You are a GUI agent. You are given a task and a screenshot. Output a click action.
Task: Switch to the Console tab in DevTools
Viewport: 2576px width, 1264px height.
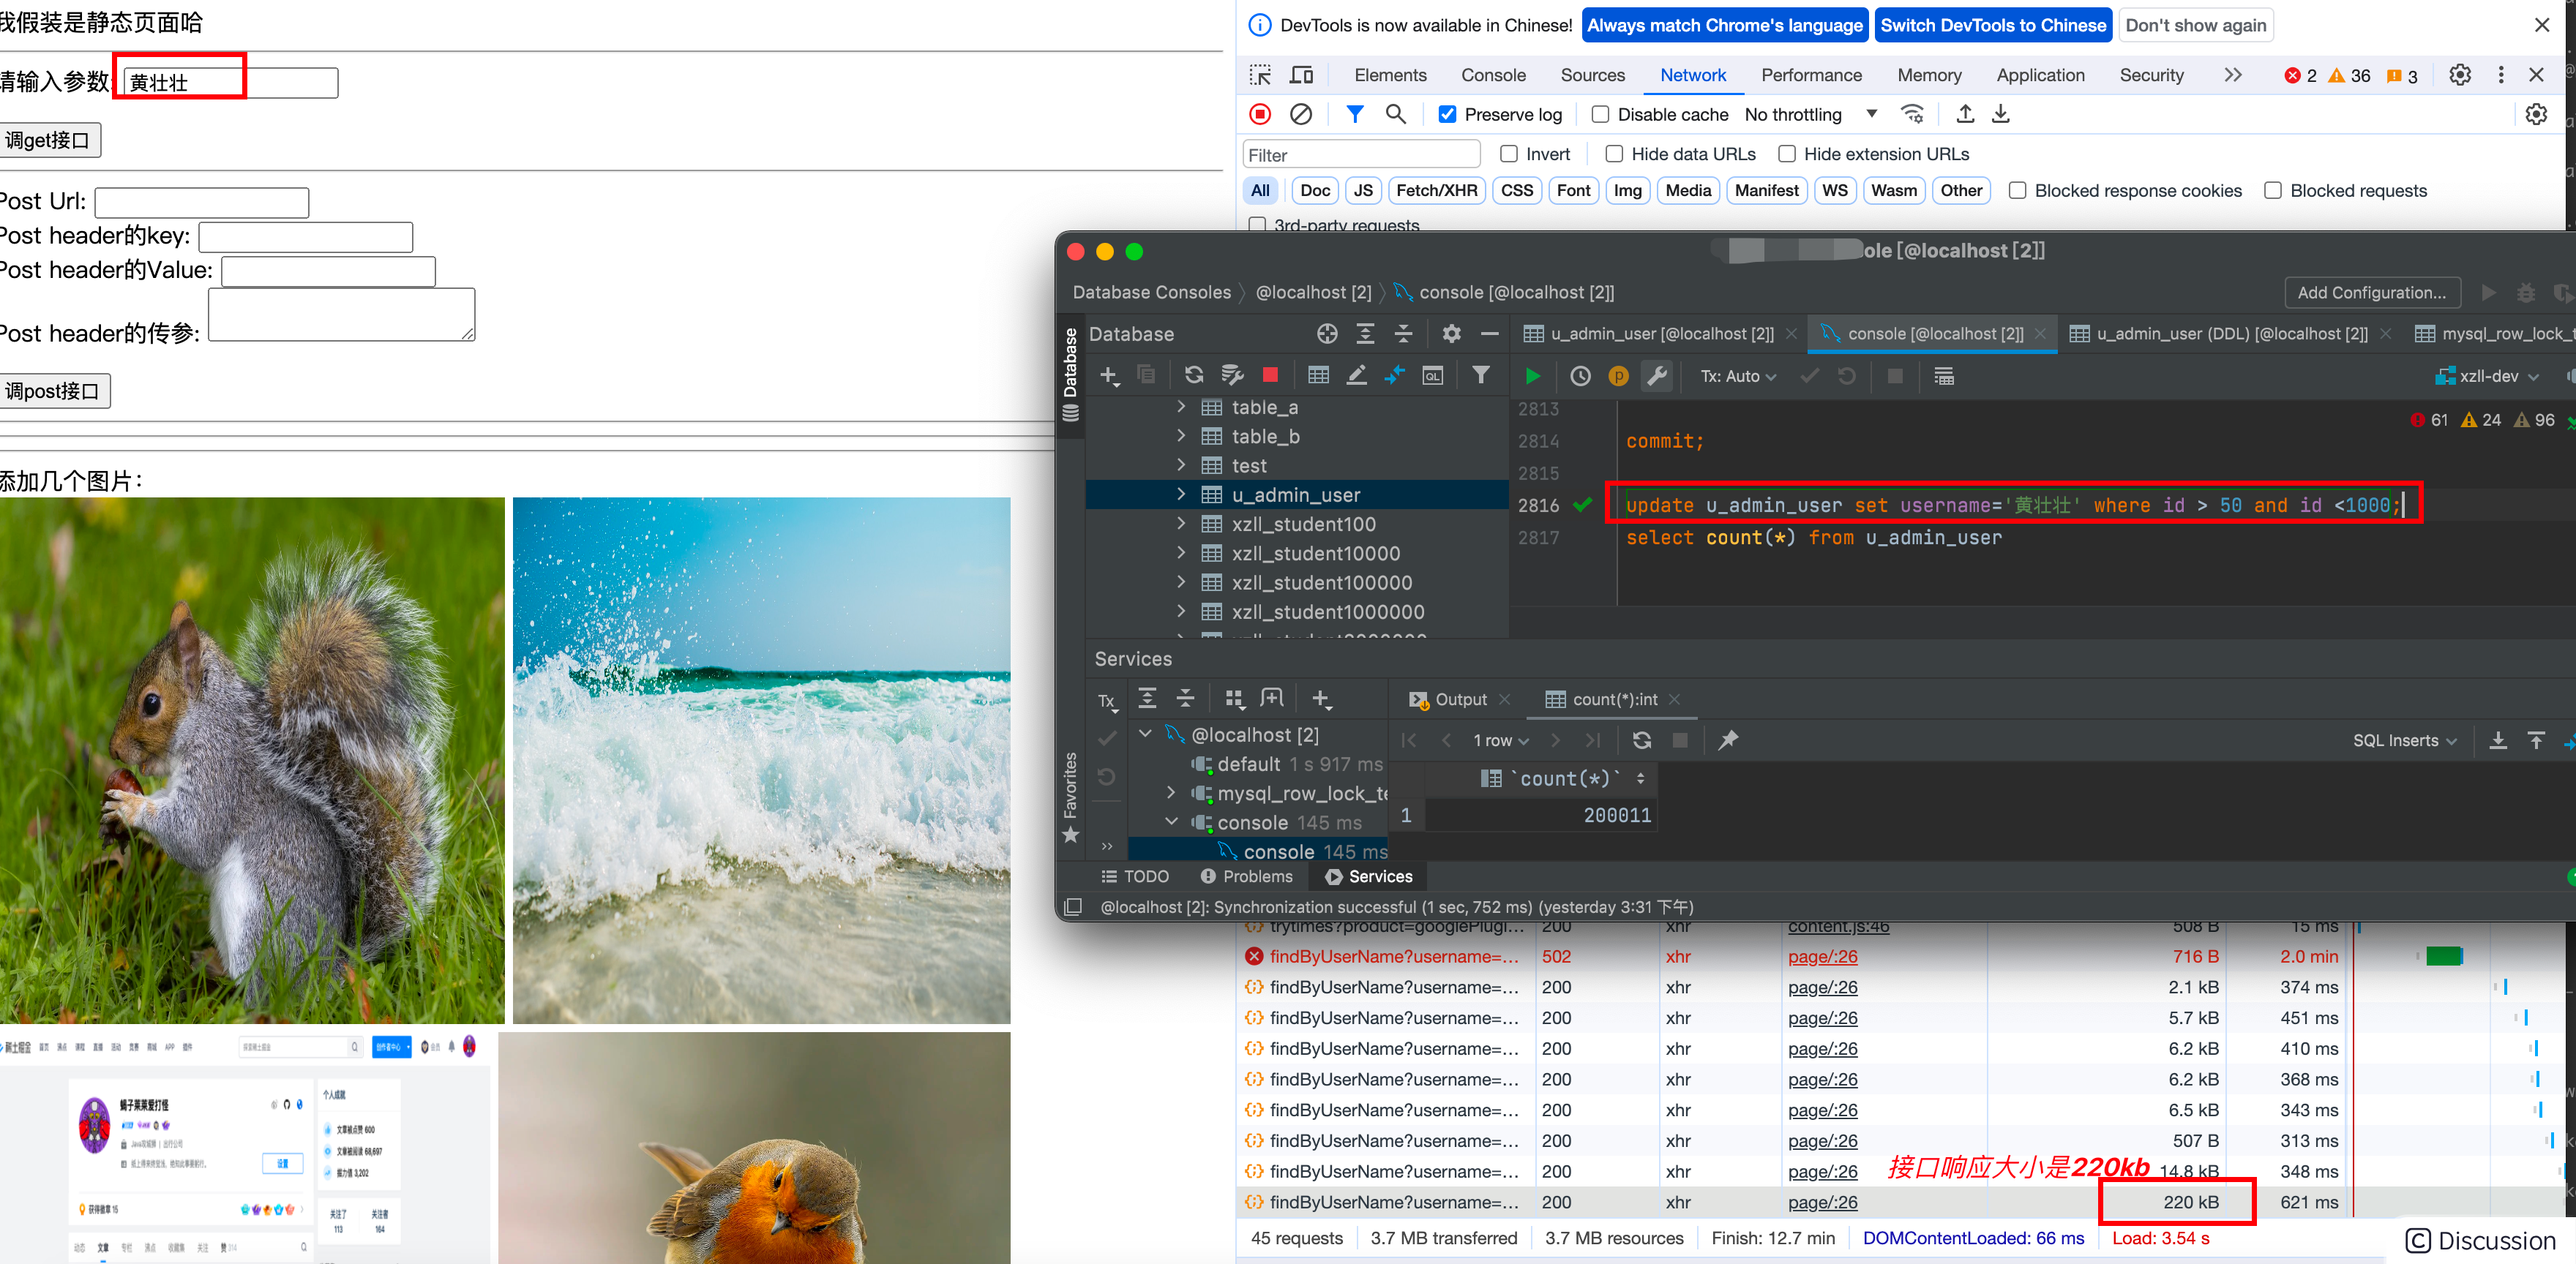1493,75
